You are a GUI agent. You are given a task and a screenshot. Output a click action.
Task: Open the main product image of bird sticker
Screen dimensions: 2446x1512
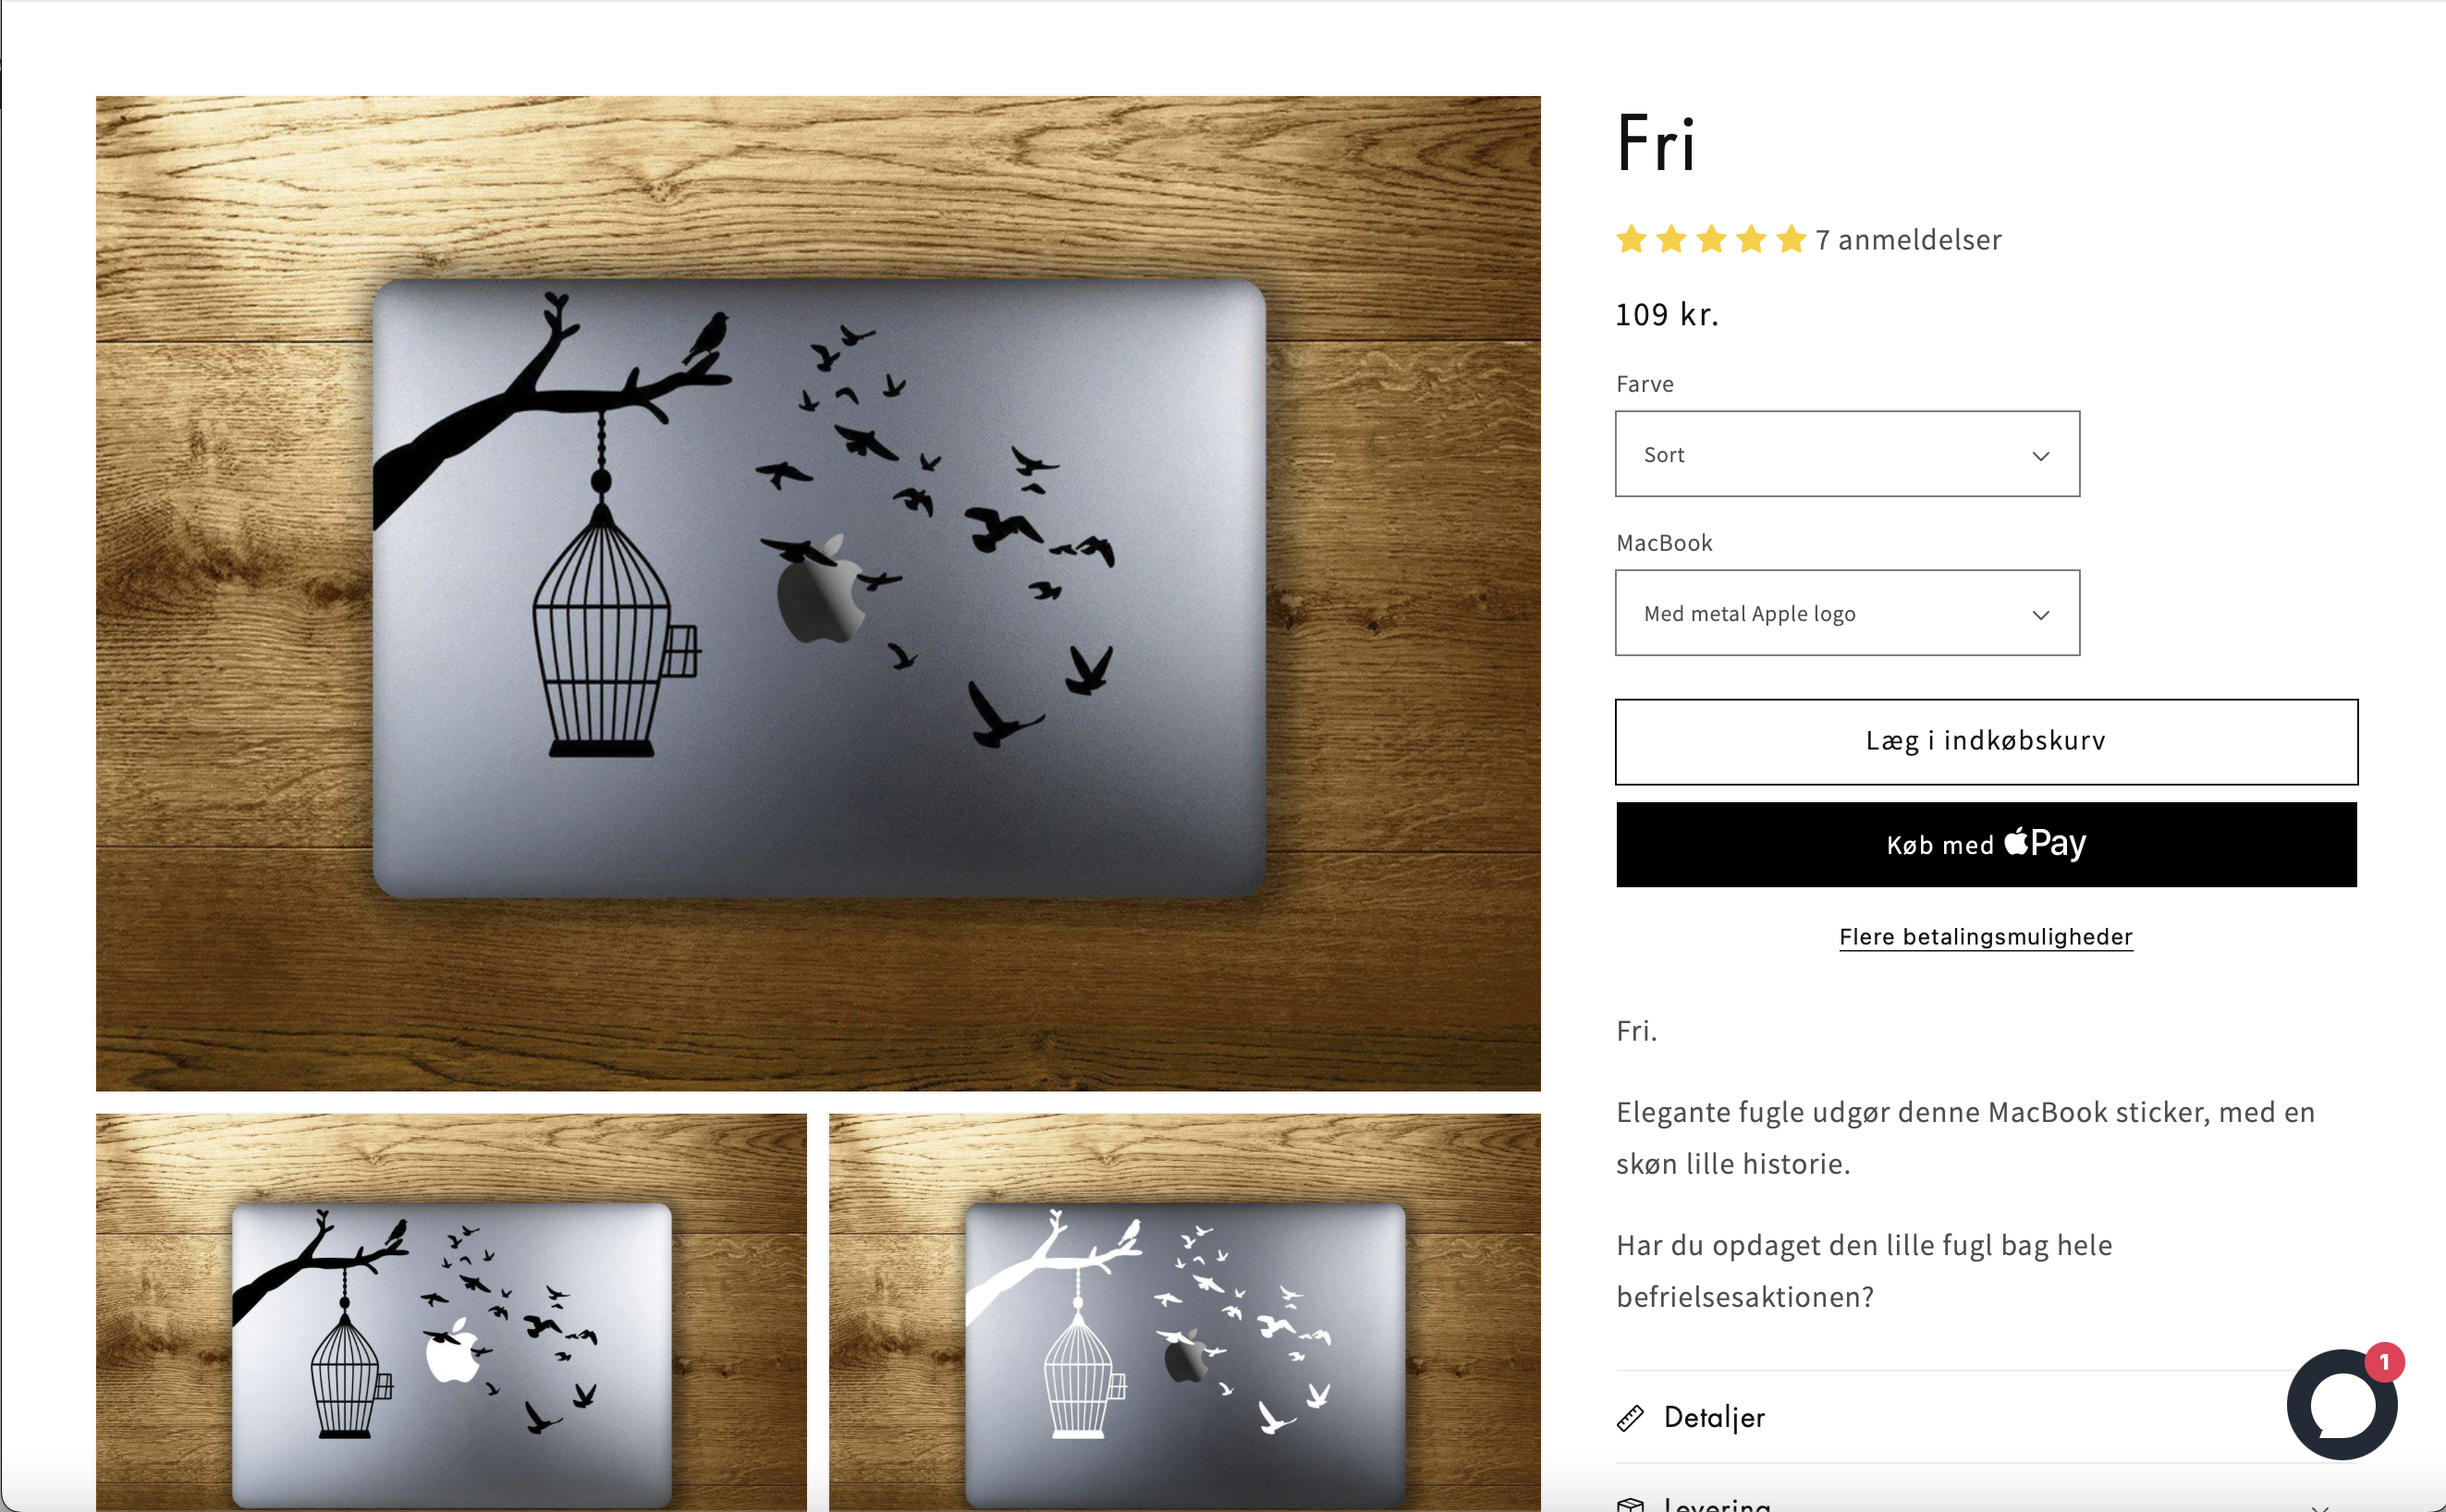click(818, 593)
